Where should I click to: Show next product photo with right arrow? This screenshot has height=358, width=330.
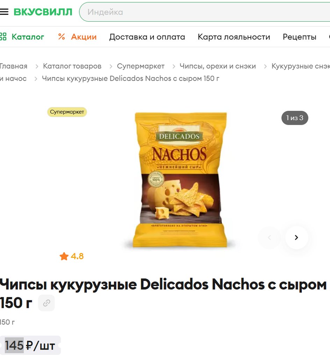[296, 237]
